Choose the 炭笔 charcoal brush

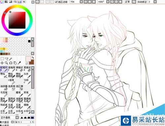pyautogui.click(x=27, y=94)
